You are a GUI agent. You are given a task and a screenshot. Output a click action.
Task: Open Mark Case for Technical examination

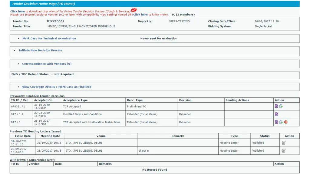(x=49, y=38)
